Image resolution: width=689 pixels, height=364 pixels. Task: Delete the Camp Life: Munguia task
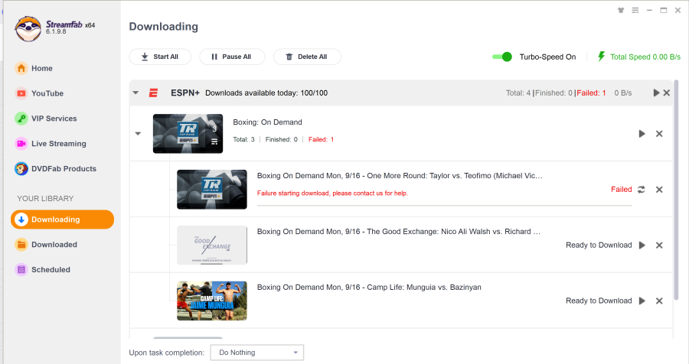659,301
